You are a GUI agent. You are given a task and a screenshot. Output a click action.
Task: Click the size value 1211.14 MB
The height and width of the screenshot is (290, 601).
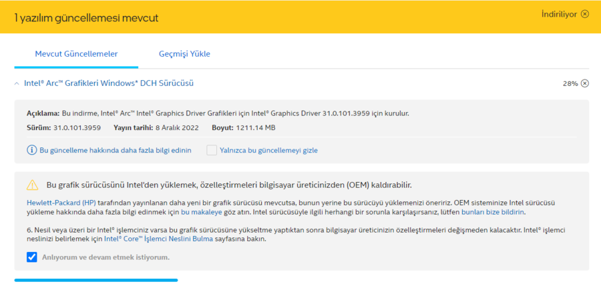[256, 128]
